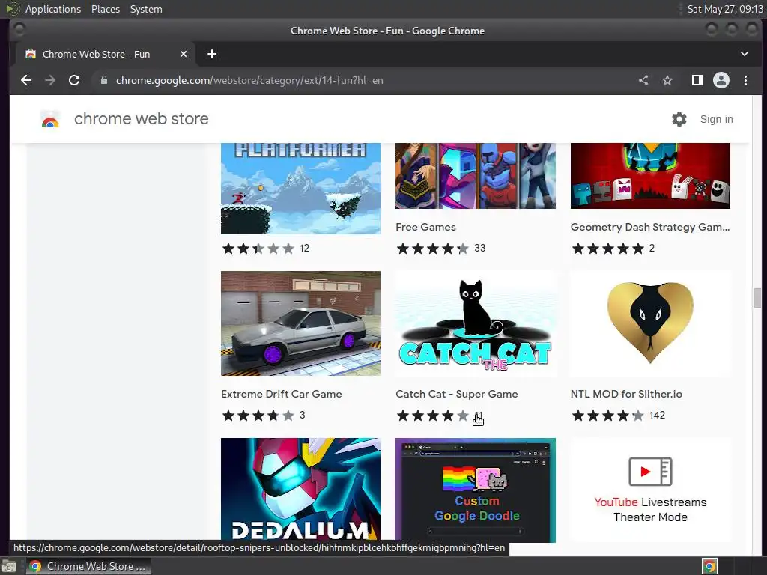
Task: Open Chrome three-dot menu
Action: click(x=745, y=80)
